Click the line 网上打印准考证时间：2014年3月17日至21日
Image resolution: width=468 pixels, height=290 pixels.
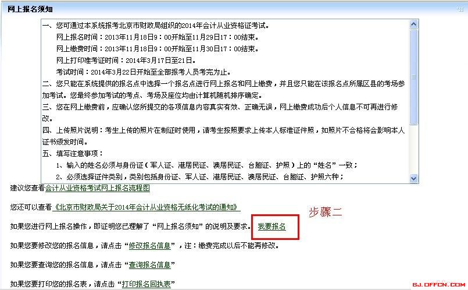point(126,61)
